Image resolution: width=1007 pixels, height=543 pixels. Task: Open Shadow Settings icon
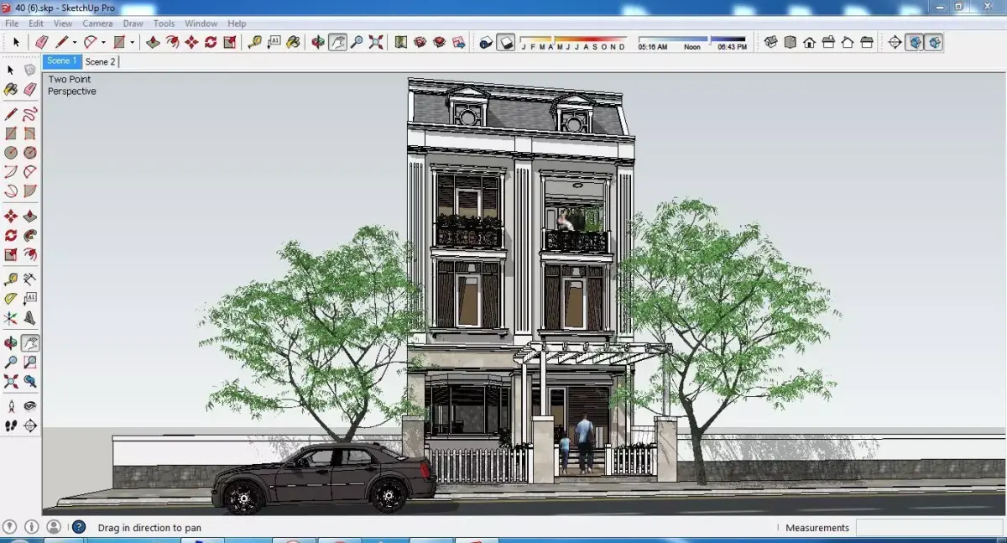[485, 42]
